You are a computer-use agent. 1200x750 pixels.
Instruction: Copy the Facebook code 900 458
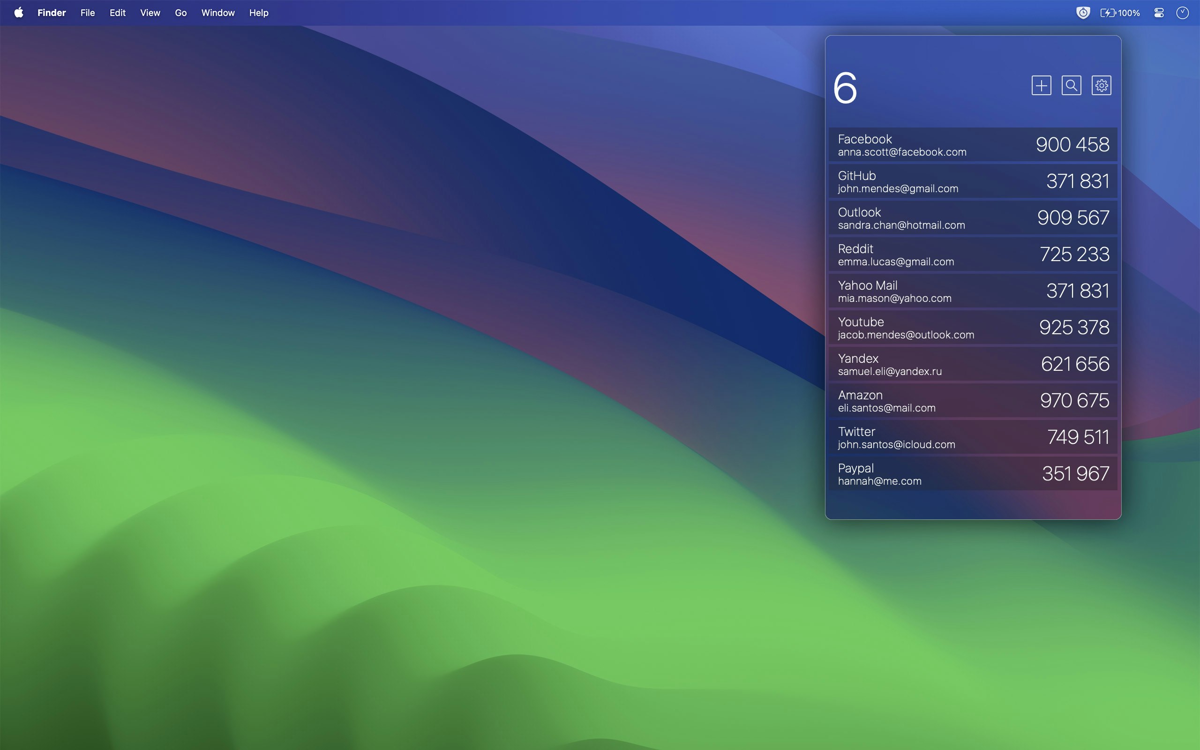(1072, 144)
